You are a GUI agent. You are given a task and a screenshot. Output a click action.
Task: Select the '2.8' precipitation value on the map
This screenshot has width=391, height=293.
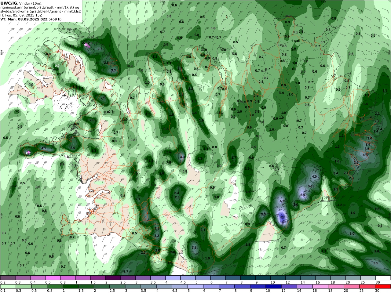point(157,229)
